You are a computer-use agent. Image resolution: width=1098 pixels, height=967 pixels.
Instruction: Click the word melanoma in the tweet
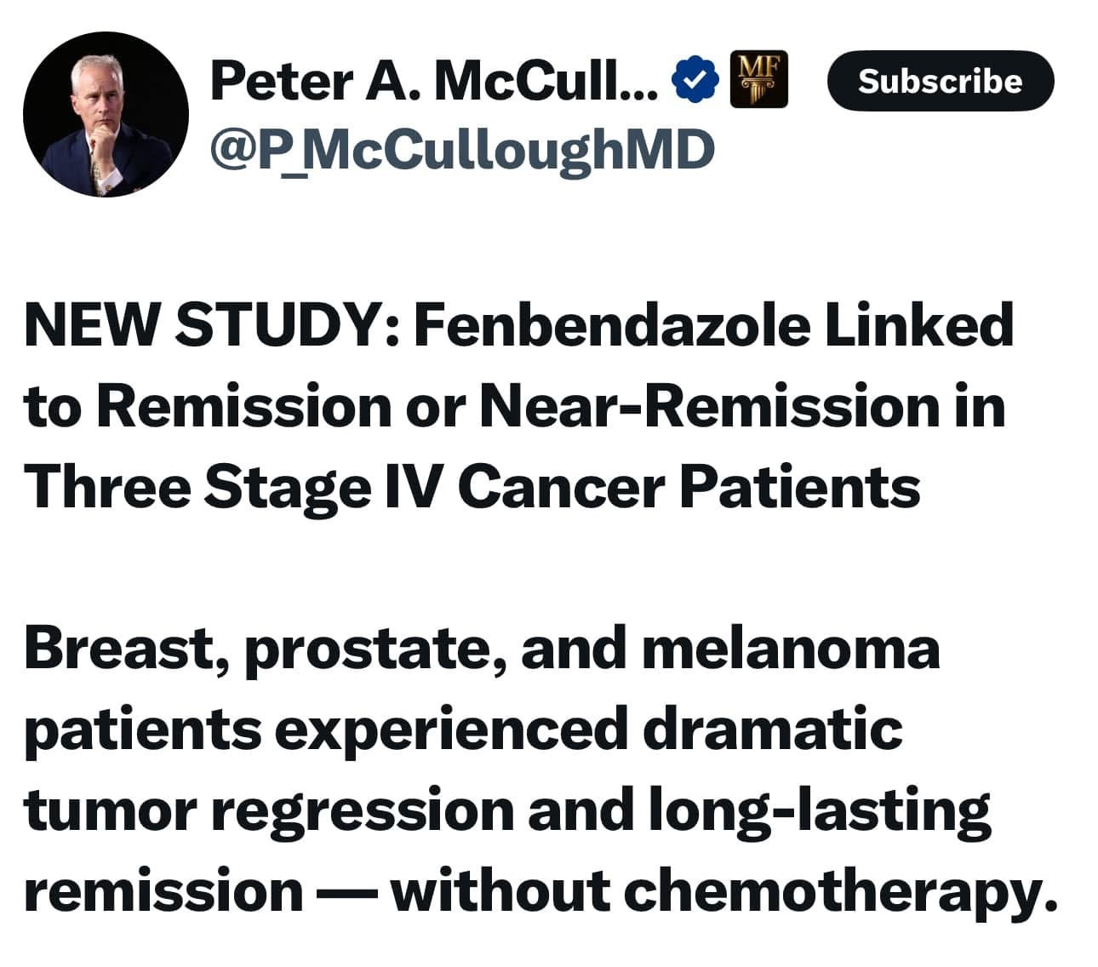coord(790,649)
